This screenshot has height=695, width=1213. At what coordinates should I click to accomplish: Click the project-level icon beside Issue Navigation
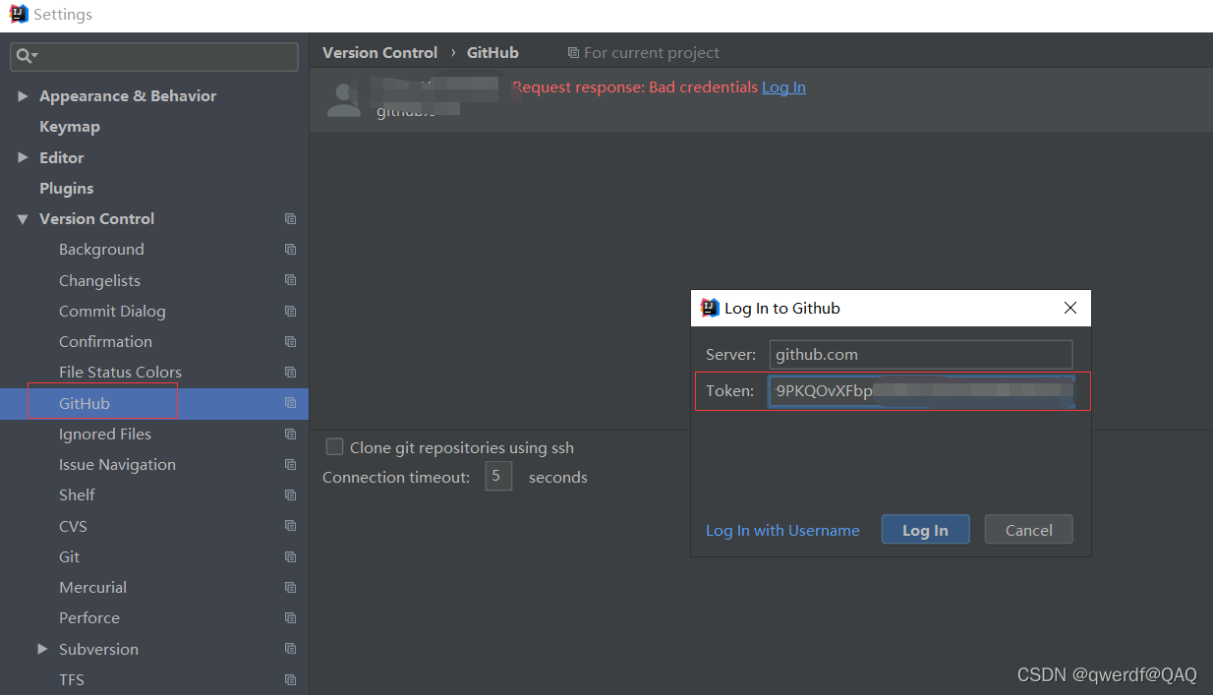click(290, 465)
